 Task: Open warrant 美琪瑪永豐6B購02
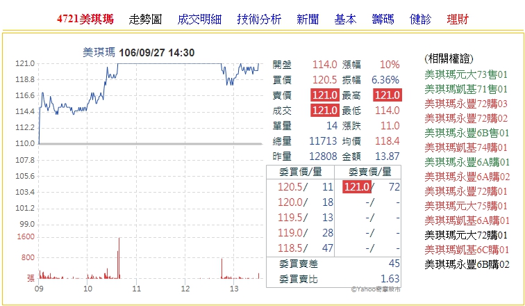click(x=467, y=264)
